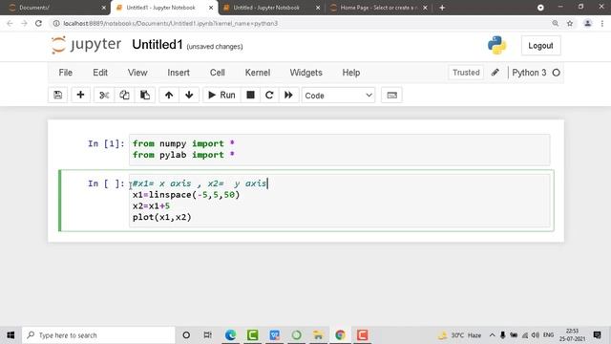This screenshot has width=611, height=344.
Task: Open the cell type dropdown showing Code
Action: [x=338, y=96]
